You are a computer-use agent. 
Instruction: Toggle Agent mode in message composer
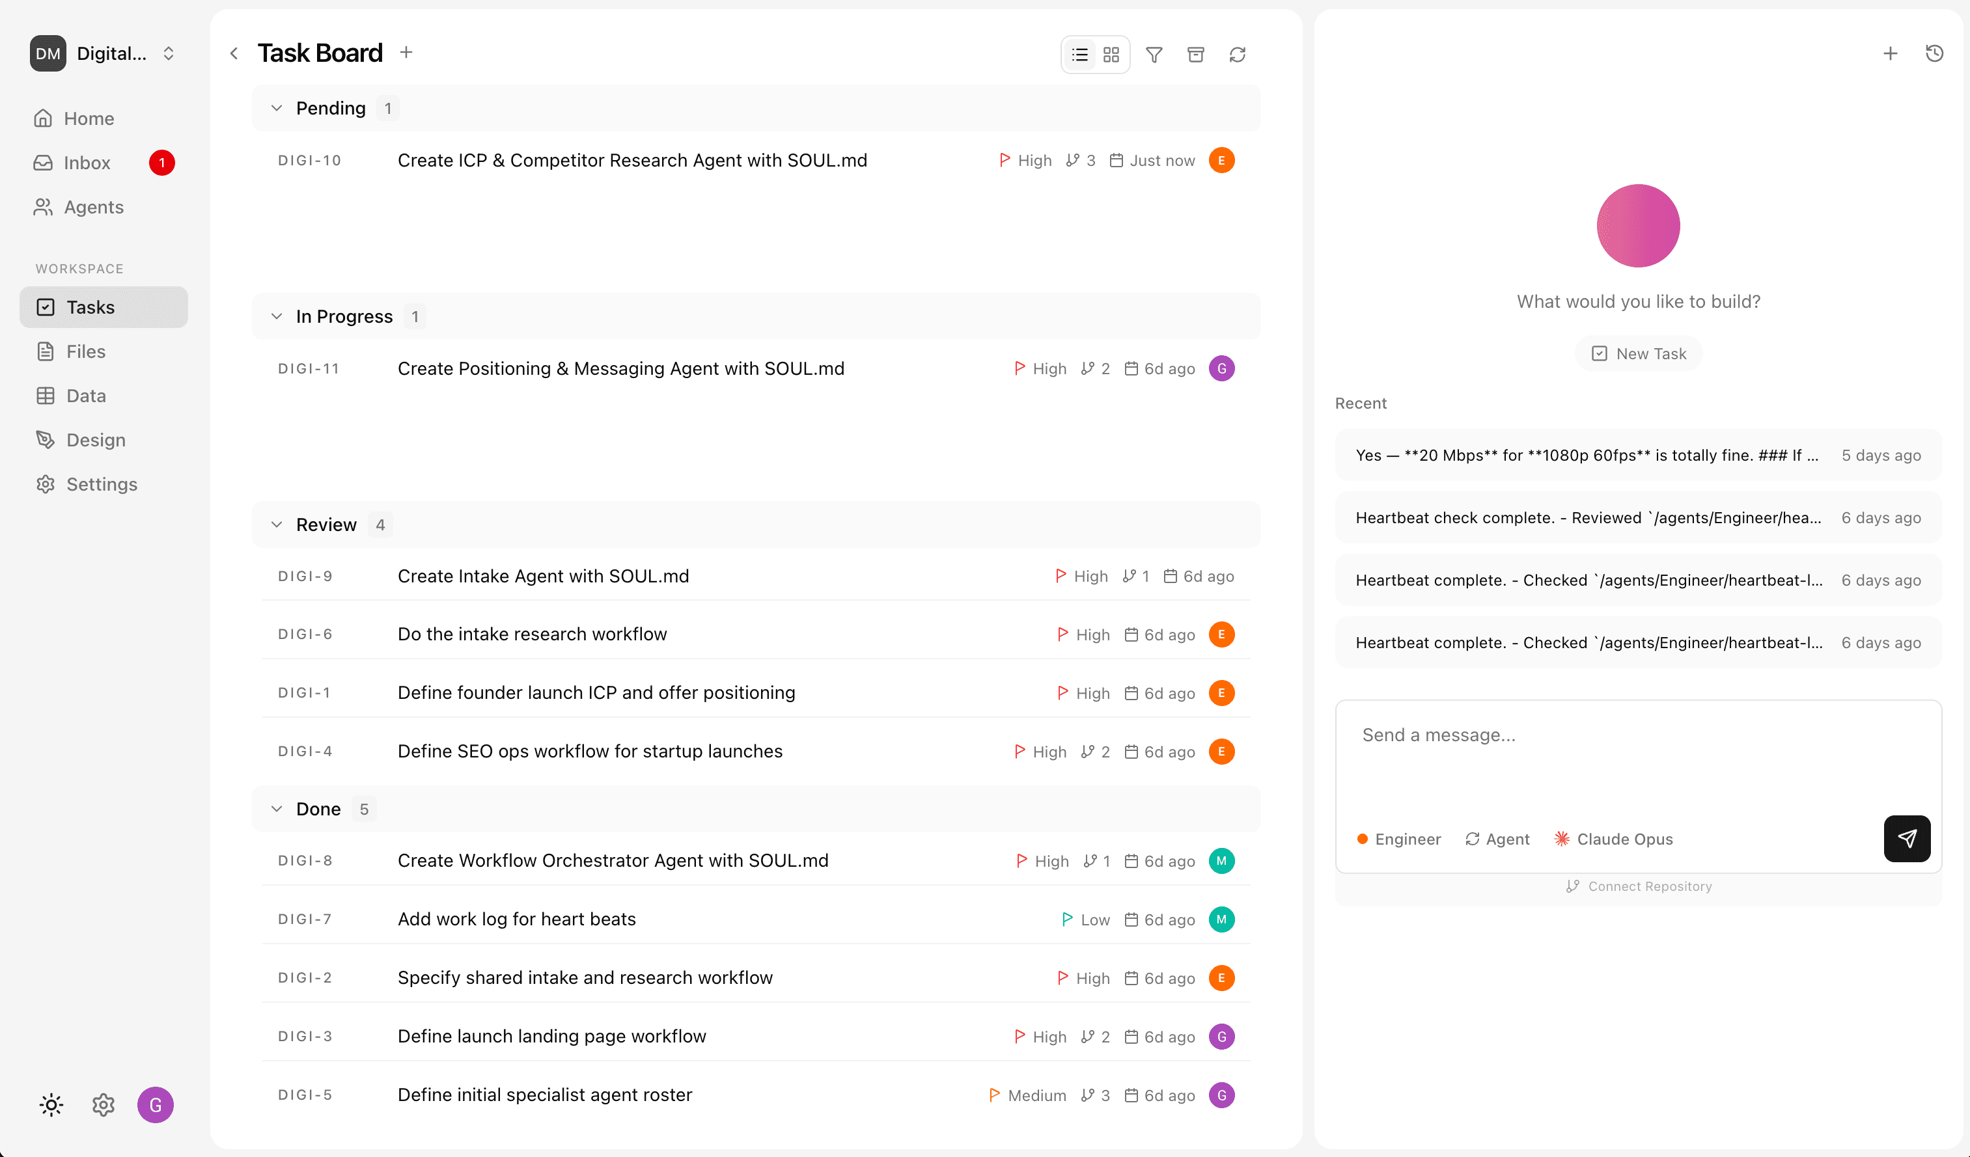(x=1496, y=838)
